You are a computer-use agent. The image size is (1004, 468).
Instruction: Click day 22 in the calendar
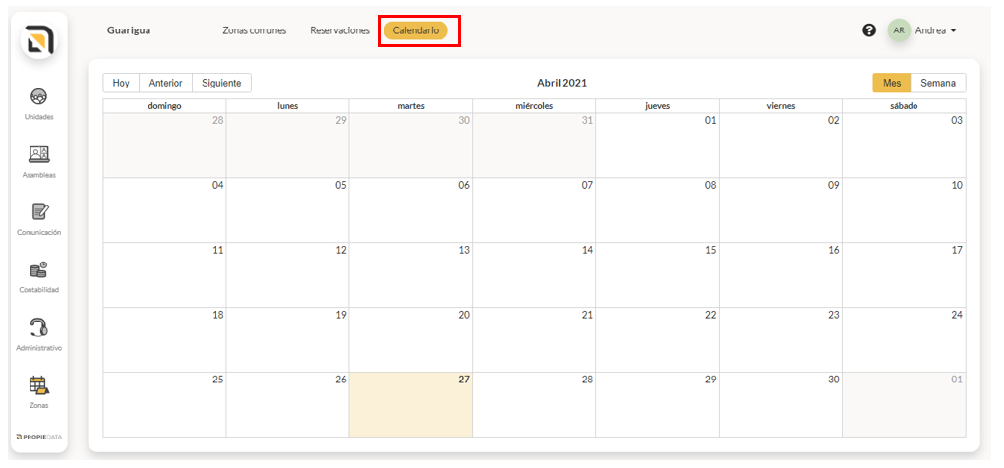pyautogui.click(x=658, y=339)
